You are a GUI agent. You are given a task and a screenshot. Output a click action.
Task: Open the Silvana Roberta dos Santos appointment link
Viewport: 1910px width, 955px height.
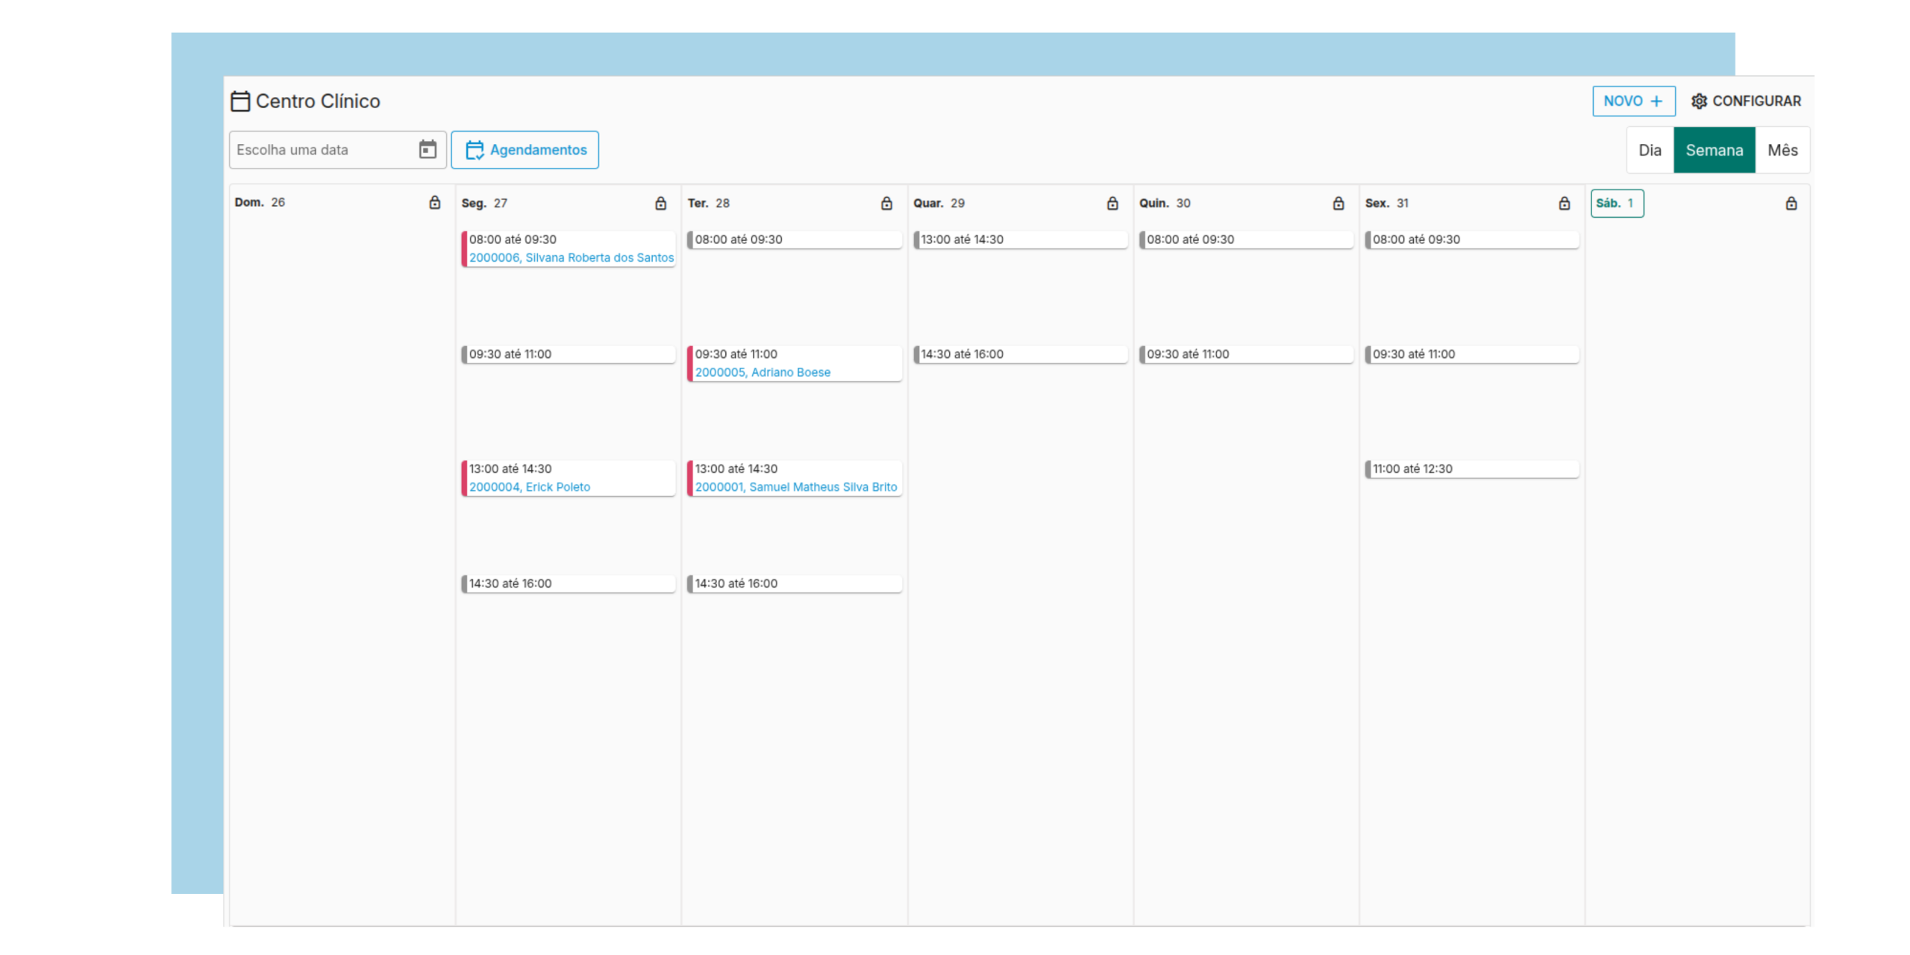pyautogui.click(x=571, y=257)
